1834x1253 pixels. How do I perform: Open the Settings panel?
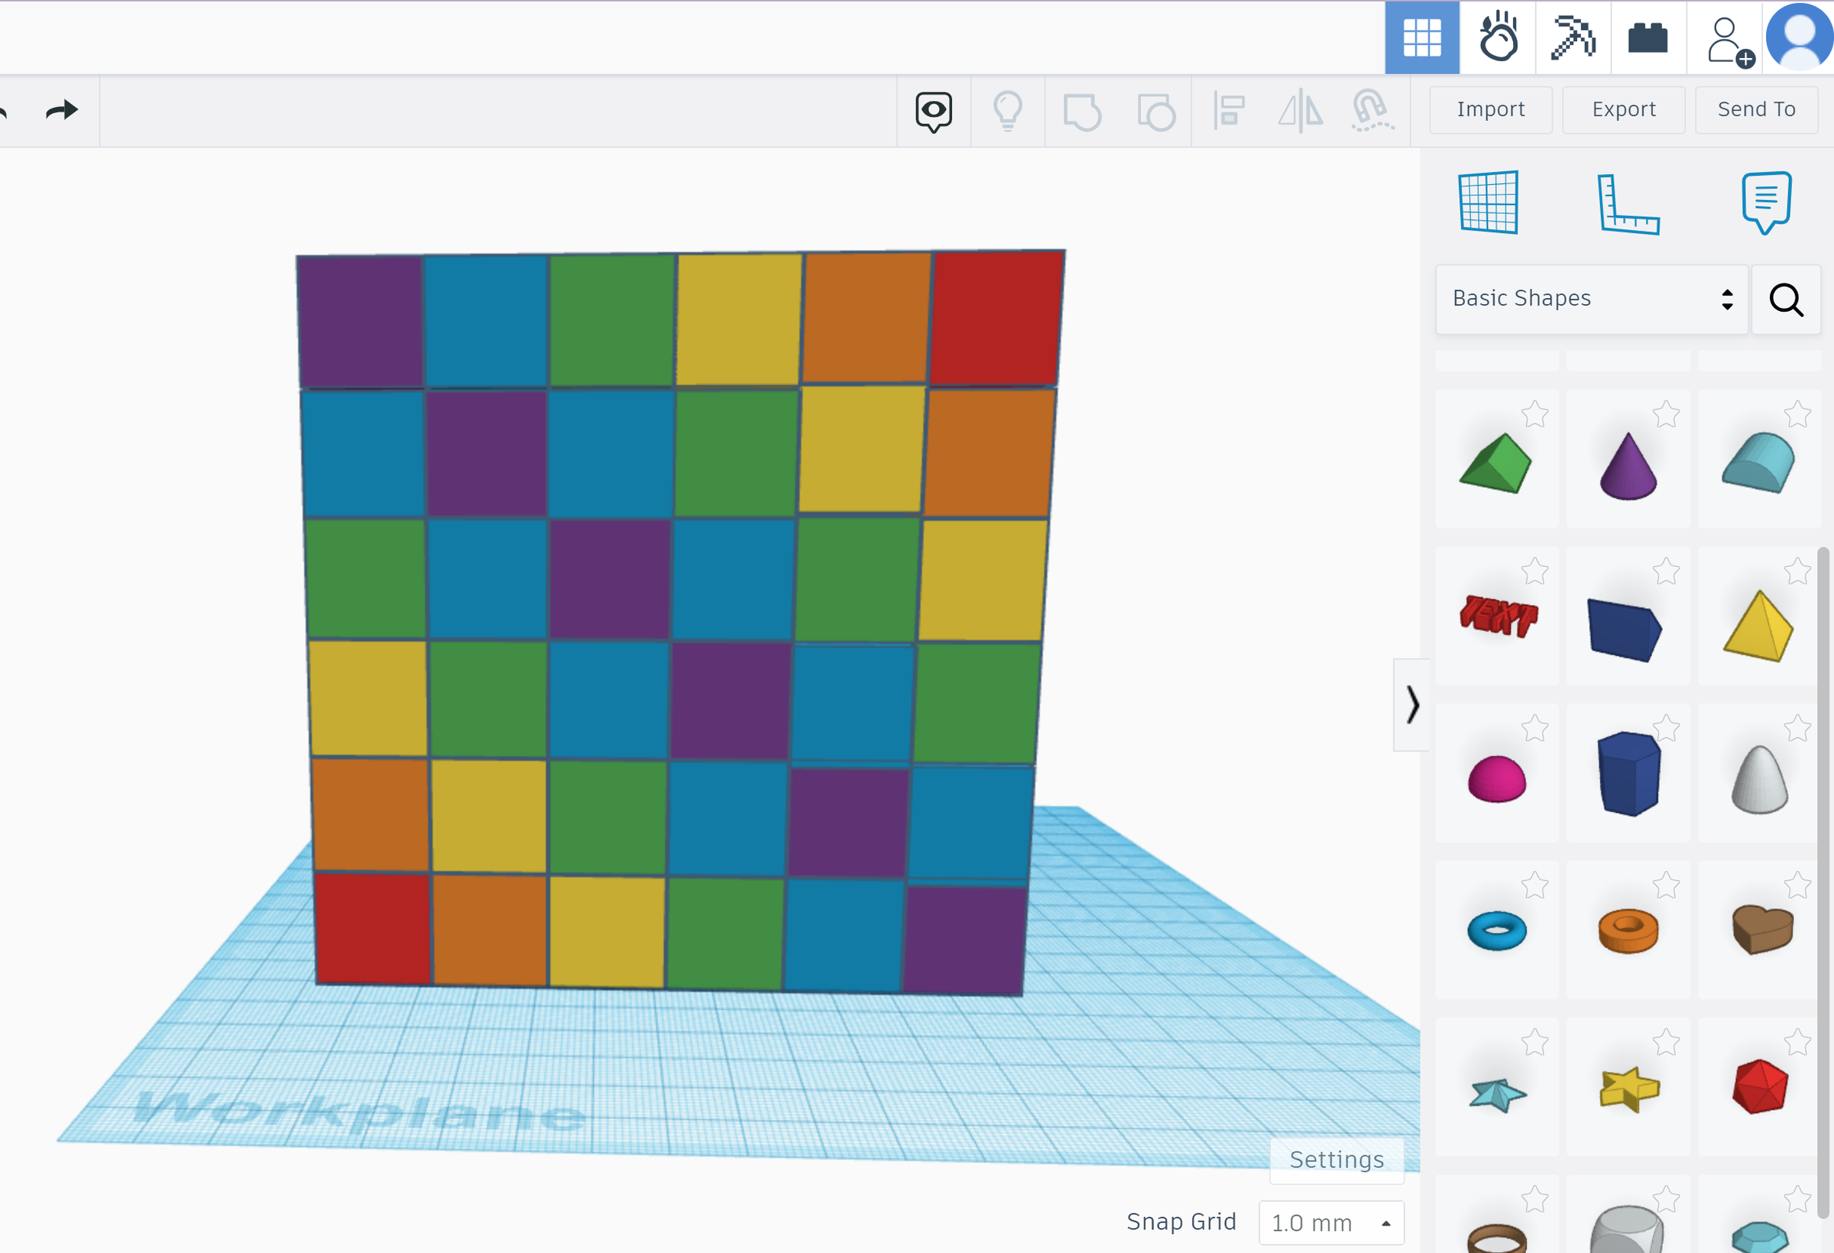pyautogui.click(x=1337, y=1159)
